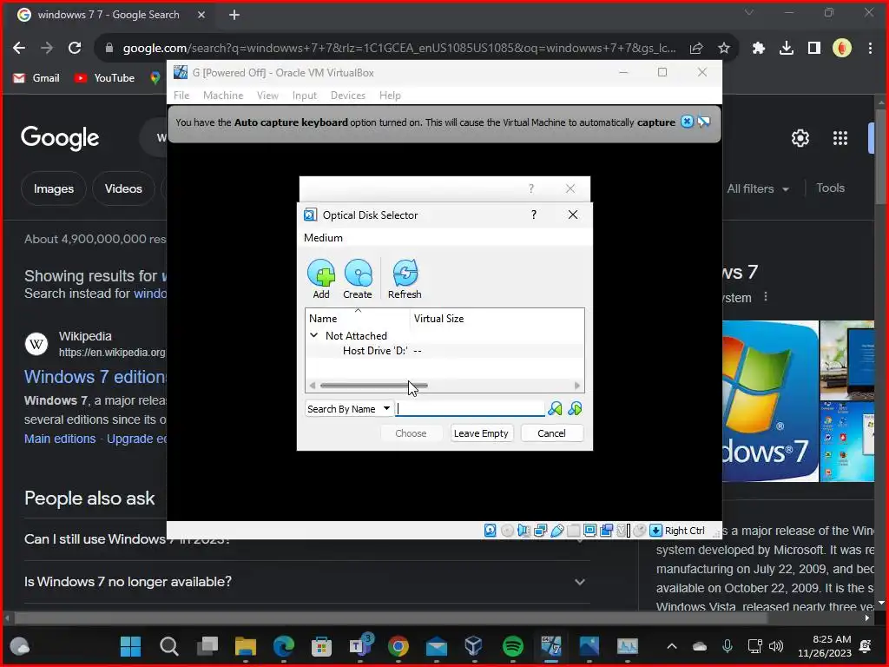The image size is (889, 667).
Task: Click the display status icon in VirtualBox
Action: (x=589, y=531)
